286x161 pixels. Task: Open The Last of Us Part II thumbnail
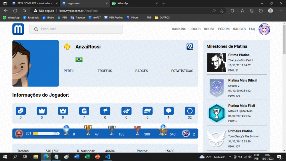point(217,63)
